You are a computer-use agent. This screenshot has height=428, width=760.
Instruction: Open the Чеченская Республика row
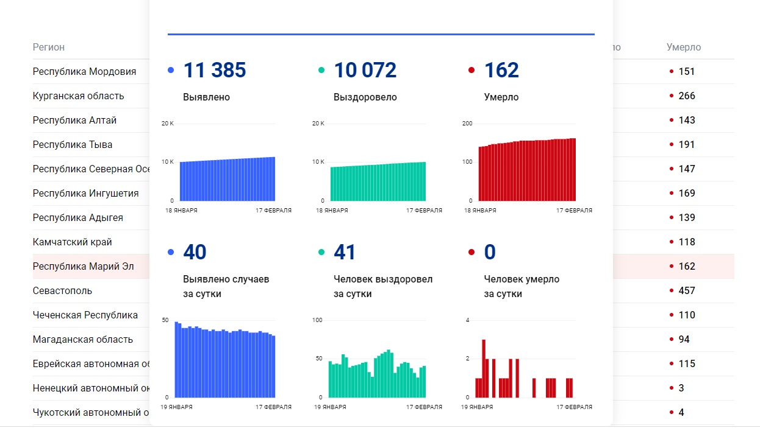[85, 315]
